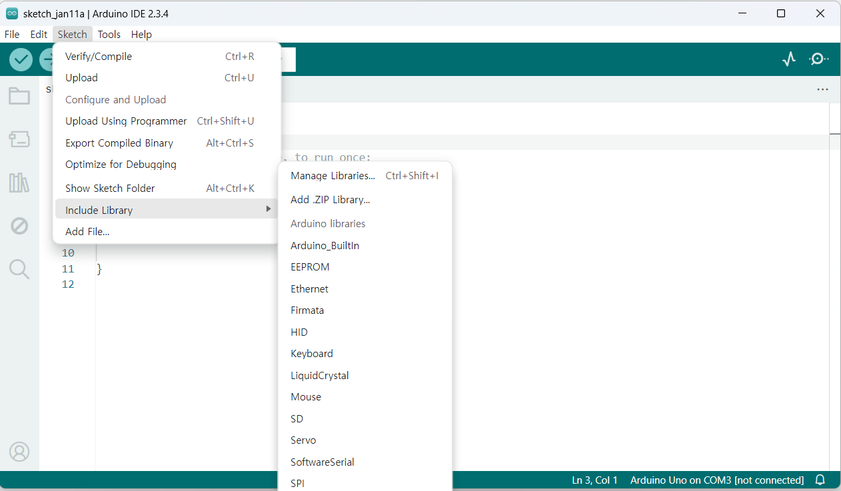Choose Add .ZIP Library...
This screenshot has width=841, height=491.
click(365, 200)
